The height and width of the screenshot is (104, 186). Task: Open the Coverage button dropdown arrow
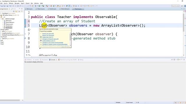pos(45,6)
